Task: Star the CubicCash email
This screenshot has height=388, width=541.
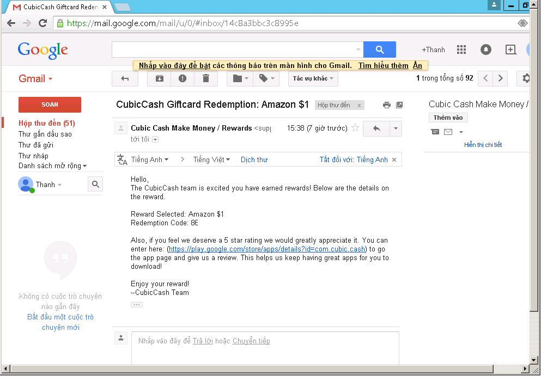Action: coord(355,128)
